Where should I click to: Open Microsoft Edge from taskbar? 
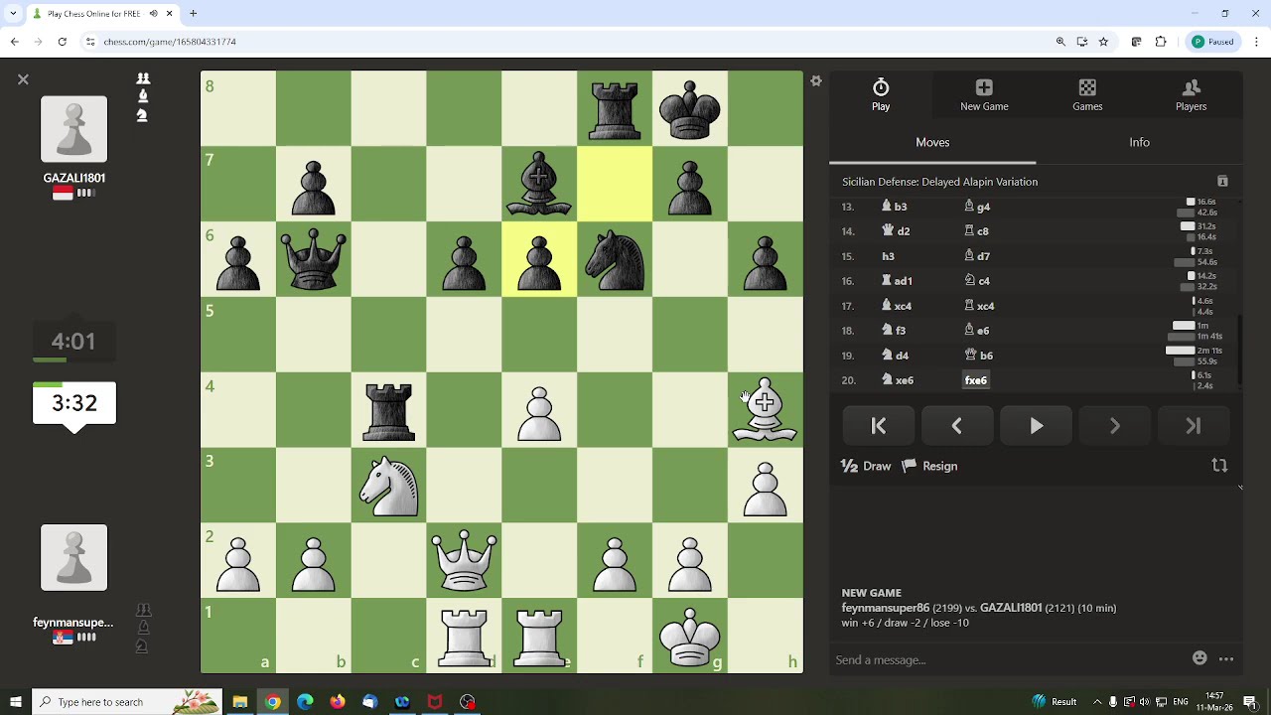click(305, 702)
